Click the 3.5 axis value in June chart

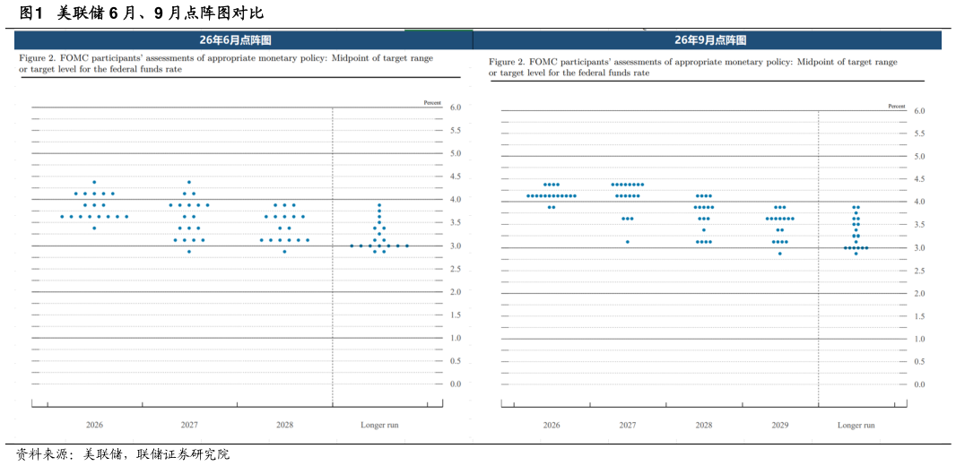point(456,222)
